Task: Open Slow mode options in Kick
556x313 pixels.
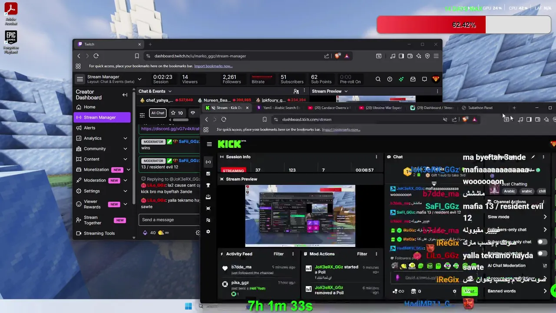Action: [x=516, y=217]
